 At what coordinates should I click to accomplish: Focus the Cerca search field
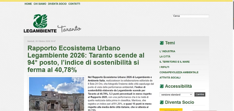click(191, 16)
